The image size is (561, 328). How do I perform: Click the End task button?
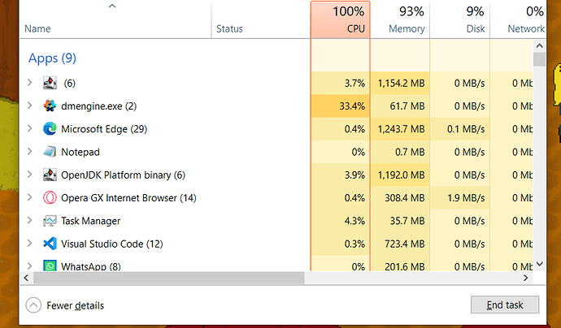pyautogui.click(x=504, y=304)
